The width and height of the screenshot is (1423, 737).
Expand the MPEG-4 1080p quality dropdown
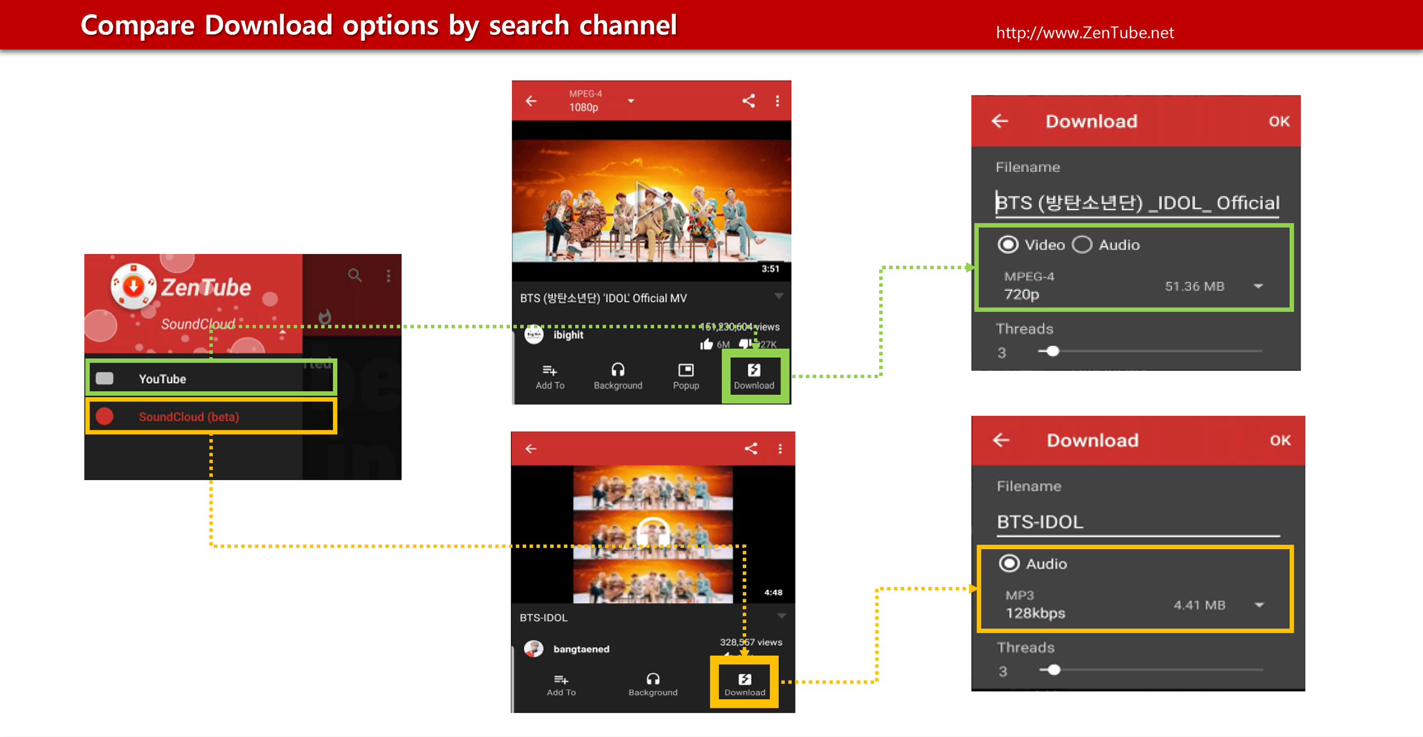click(630, 101)
